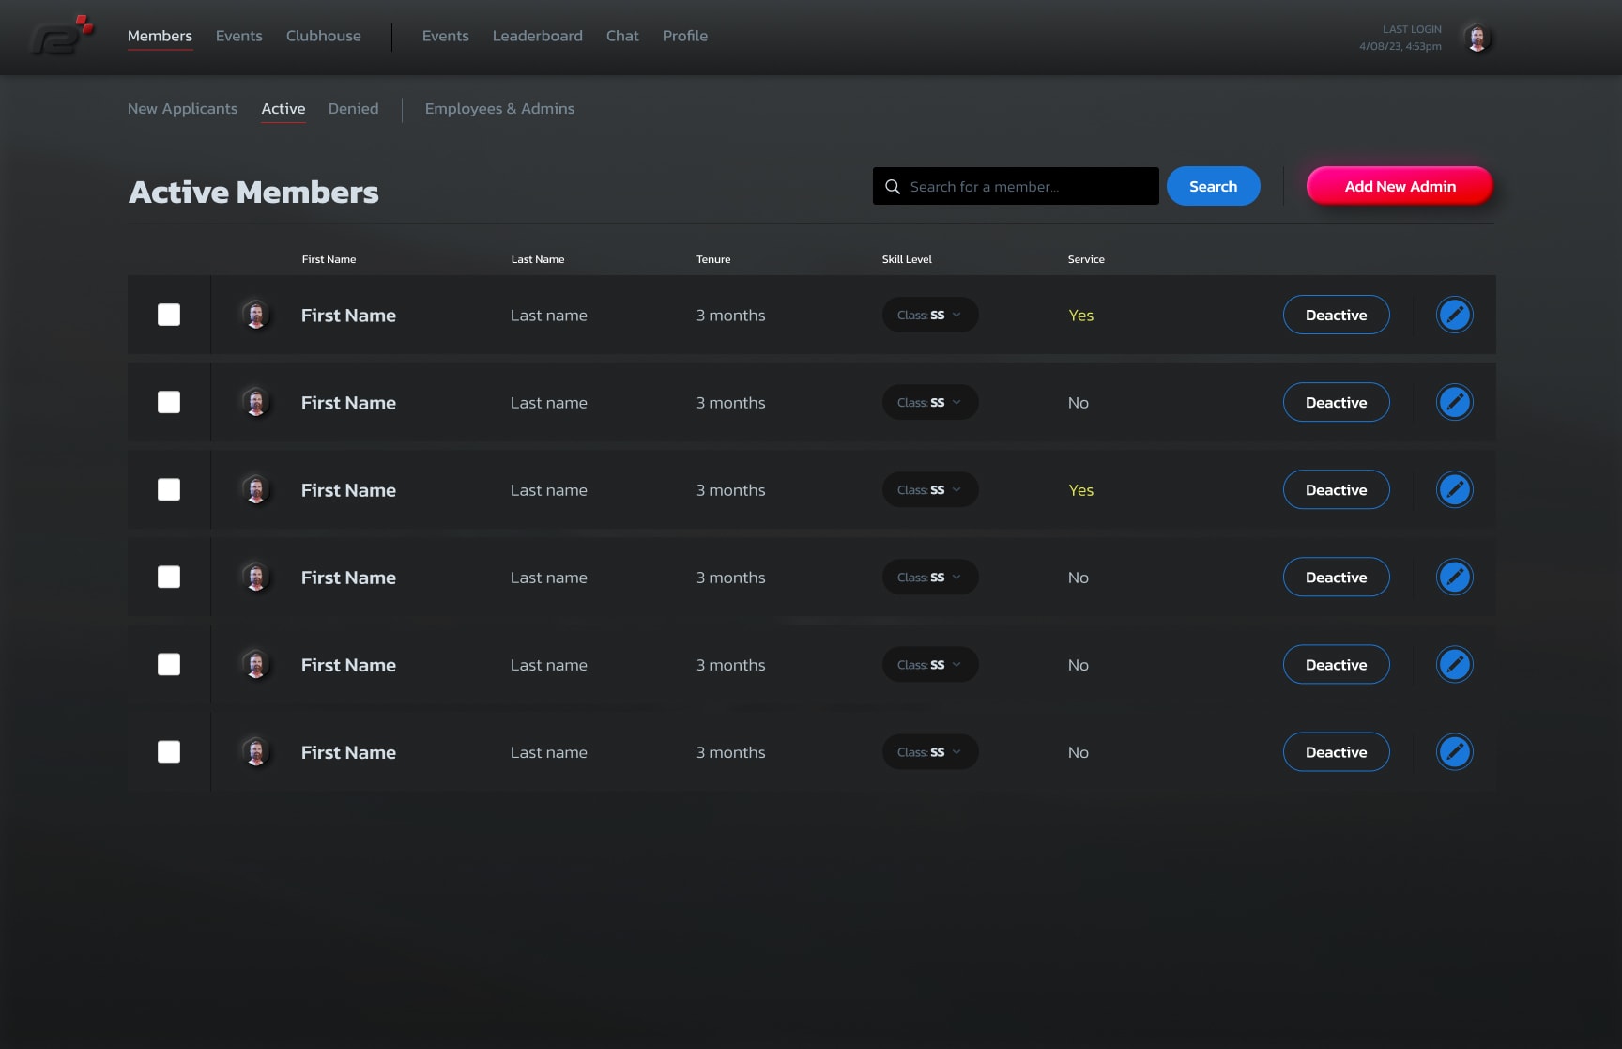Click the first row's member avatar
Screen dimensions: 1622x1049
(x=255, y=315)
